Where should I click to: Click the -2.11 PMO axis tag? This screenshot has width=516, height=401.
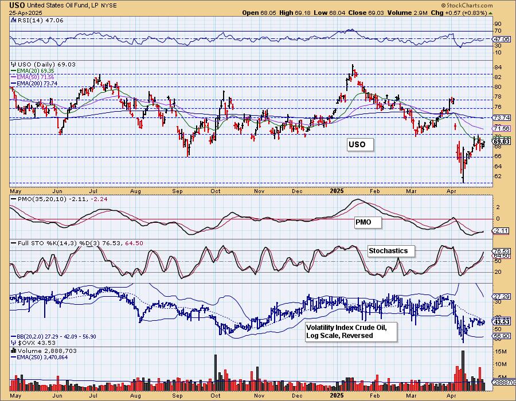[x=501, y=231]
